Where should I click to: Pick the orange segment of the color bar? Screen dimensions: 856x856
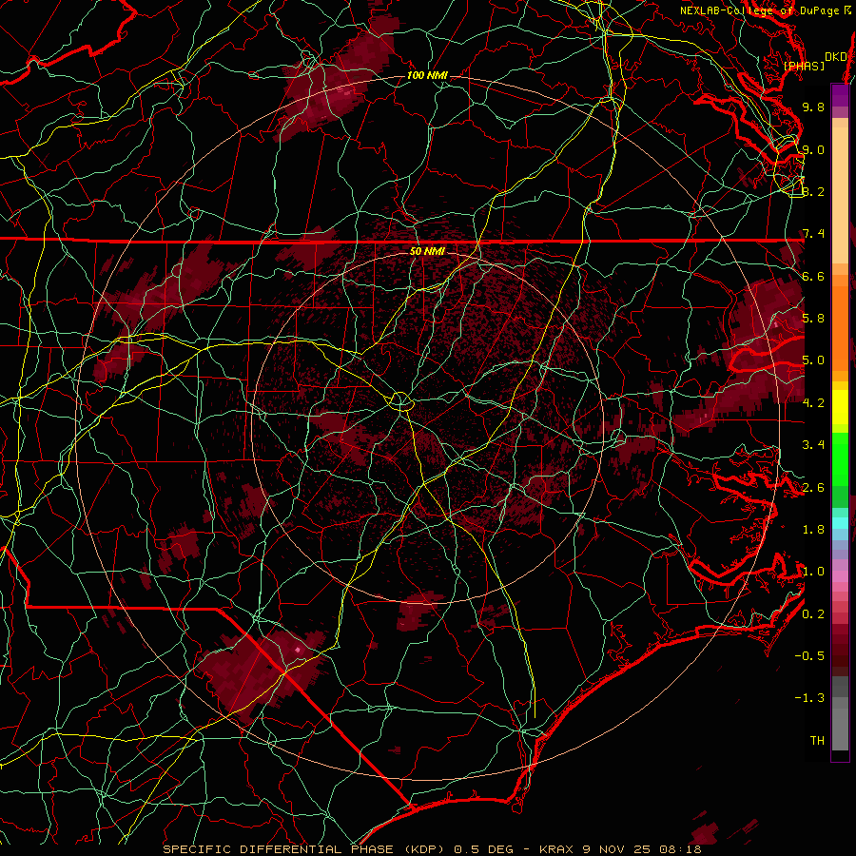click(840, 327)
